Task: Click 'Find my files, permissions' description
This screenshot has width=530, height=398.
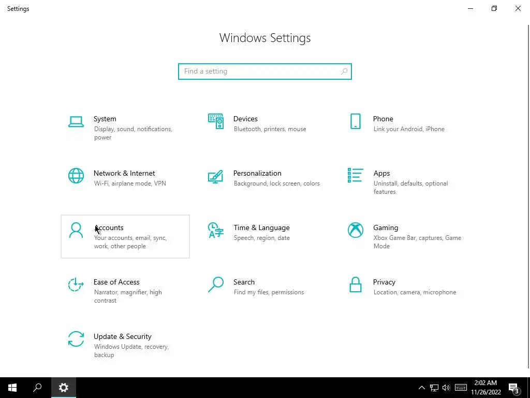Action: coord(269,292)
